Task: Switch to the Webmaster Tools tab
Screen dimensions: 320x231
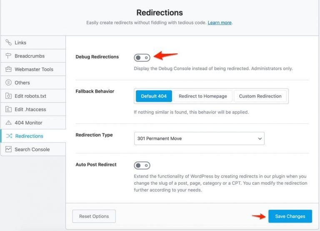Action: point(34,69)
